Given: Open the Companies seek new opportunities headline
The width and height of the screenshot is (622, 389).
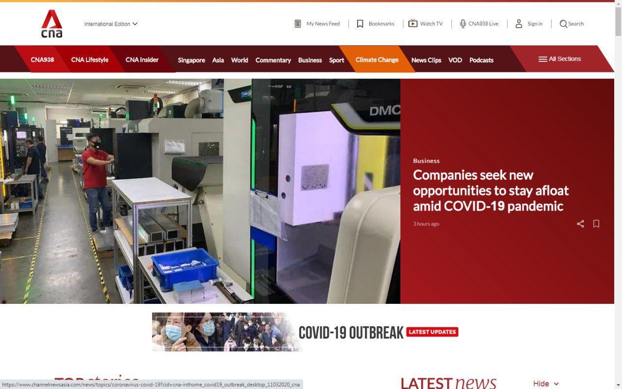Looking at the screenshot, I should pyautogui.click(x=491, y=190).
